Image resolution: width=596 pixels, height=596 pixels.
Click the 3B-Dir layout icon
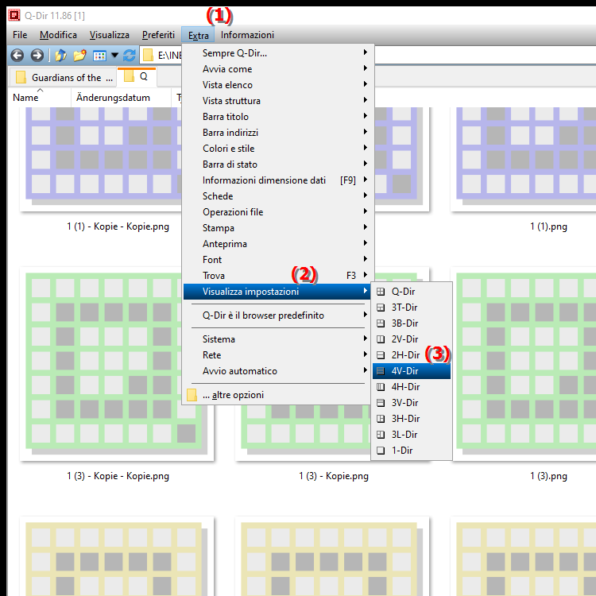click(381, 323)
